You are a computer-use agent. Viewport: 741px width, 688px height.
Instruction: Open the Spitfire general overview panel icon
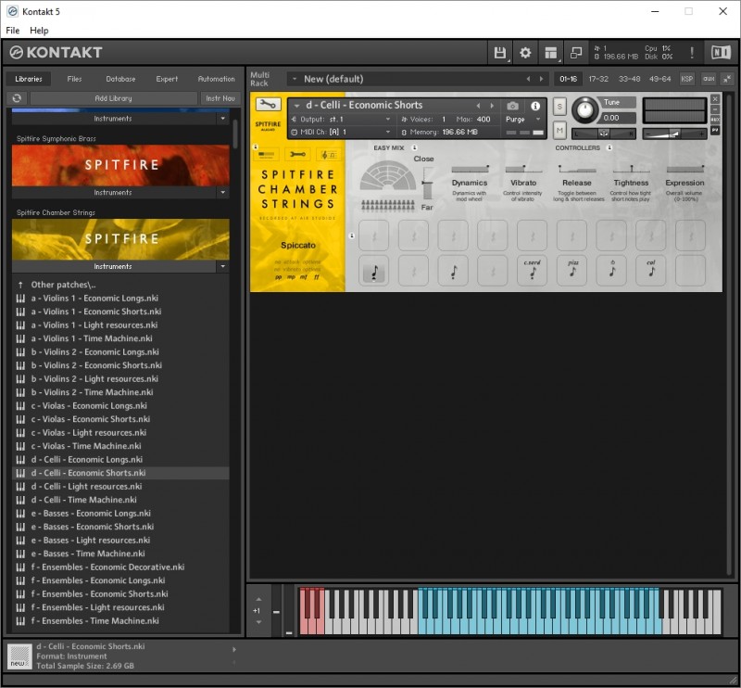pyautogui.click(x=267, y=155)
